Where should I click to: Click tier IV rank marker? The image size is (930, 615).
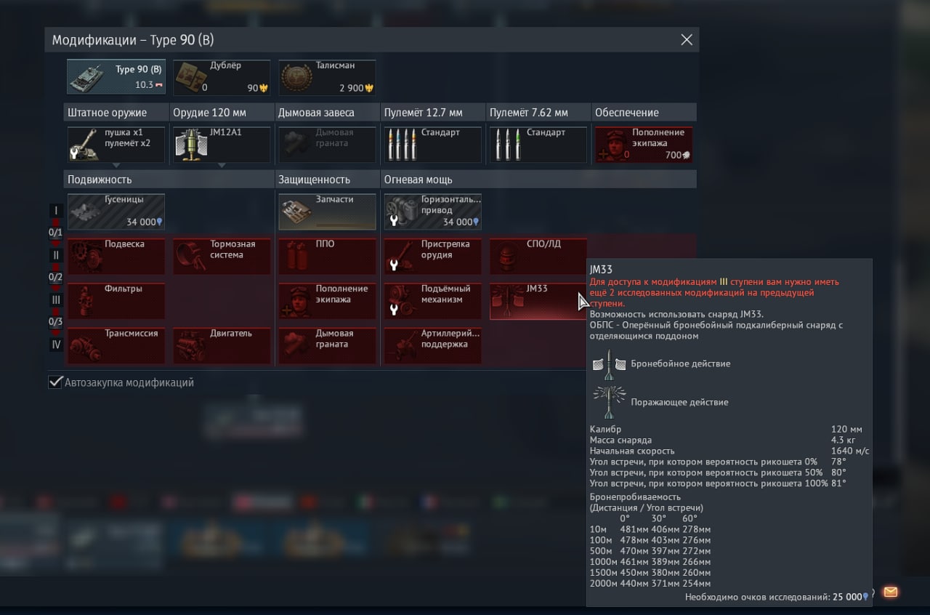[x=56, y=345]
